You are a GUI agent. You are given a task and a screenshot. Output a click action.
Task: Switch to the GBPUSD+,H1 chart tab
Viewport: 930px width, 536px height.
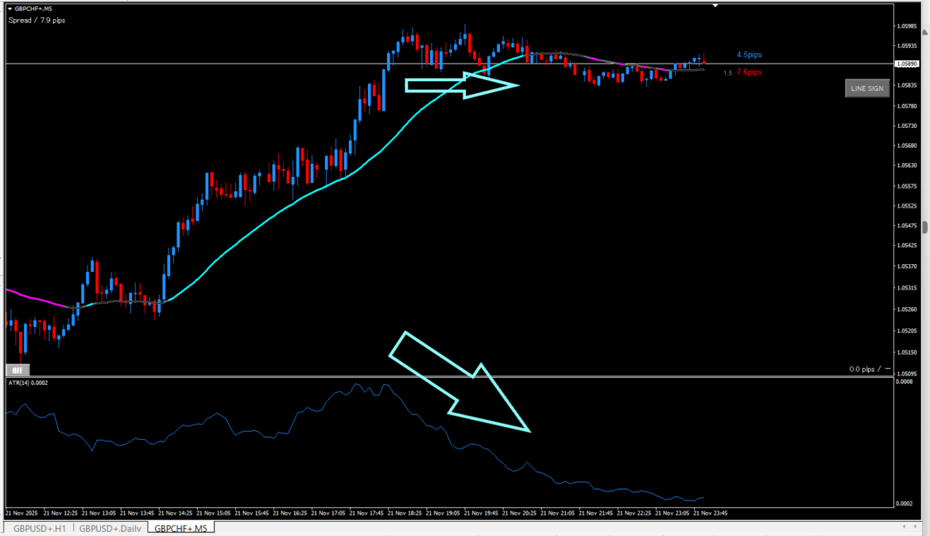coord(38,528)
